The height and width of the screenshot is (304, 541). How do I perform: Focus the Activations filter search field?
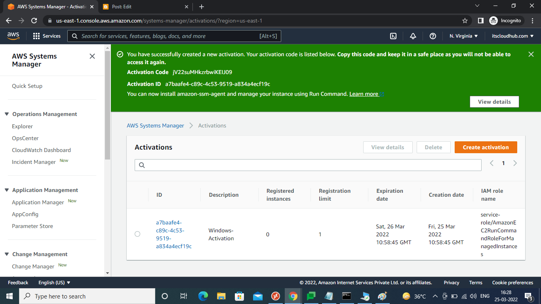tap(308, 165)
